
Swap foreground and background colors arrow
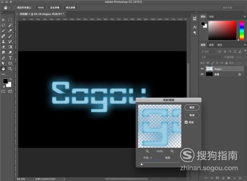(10, 79)
